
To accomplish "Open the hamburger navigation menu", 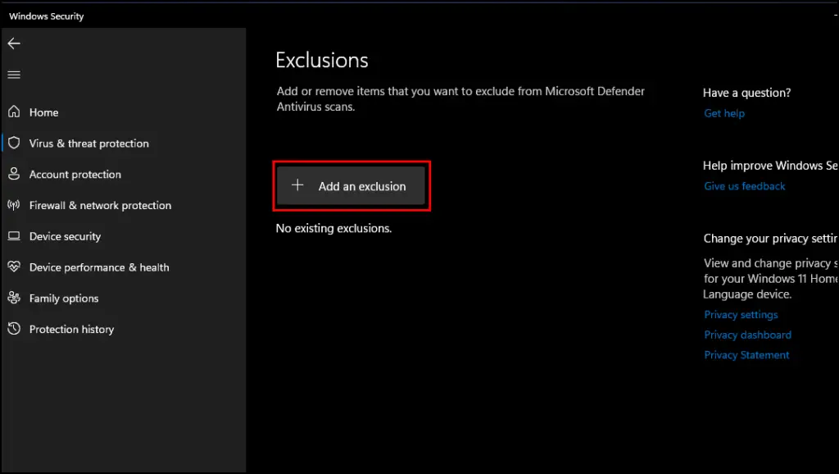I will pyautogui.click(x=14, y=75).
